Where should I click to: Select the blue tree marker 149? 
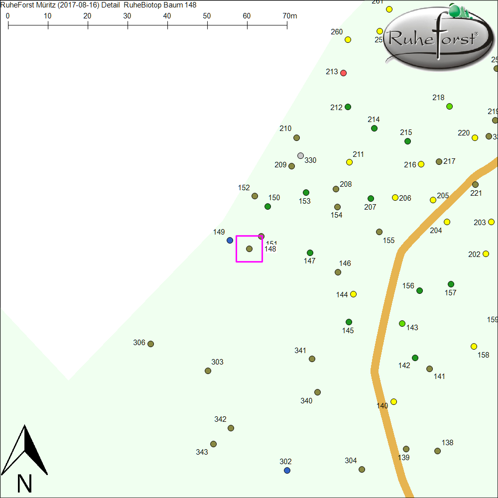(230, 240)
